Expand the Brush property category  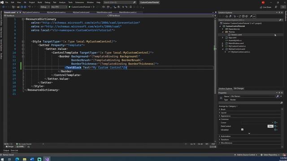click(219, 109)
